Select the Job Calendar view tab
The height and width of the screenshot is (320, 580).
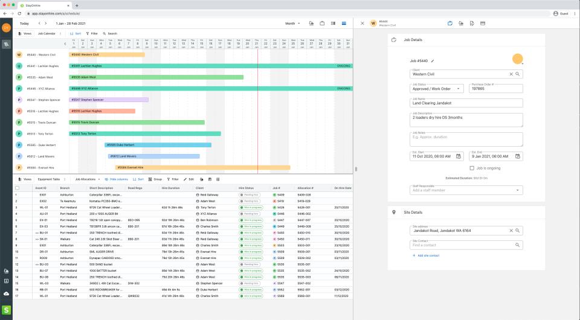(47, 33)
